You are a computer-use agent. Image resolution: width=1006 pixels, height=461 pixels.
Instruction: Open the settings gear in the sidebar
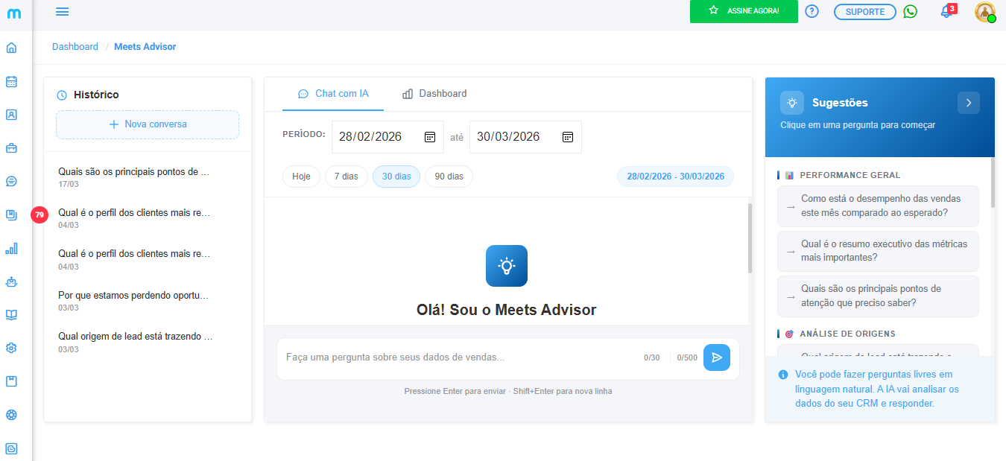click(11, 348)
